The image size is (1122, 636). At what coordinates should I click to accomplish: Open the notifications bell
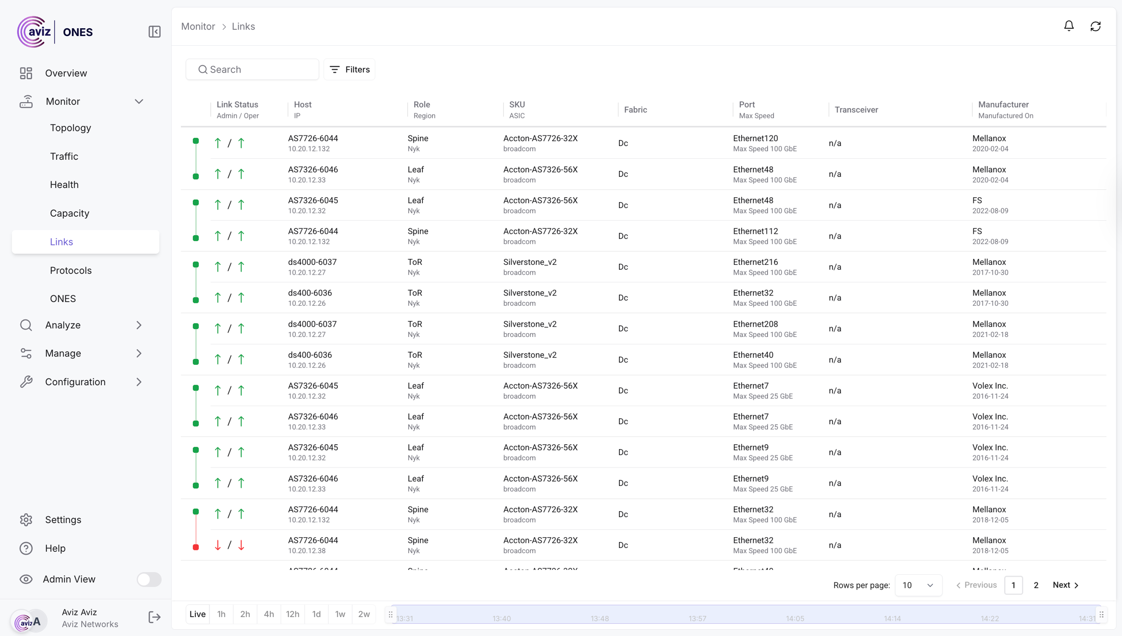click(x=1068, y=26)
